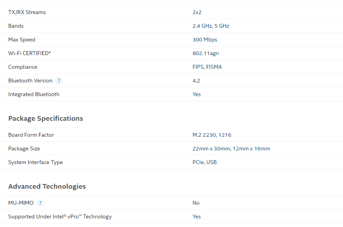Select the PCIe, USB interface value
The image size is (343, 227).
(205, 162)
